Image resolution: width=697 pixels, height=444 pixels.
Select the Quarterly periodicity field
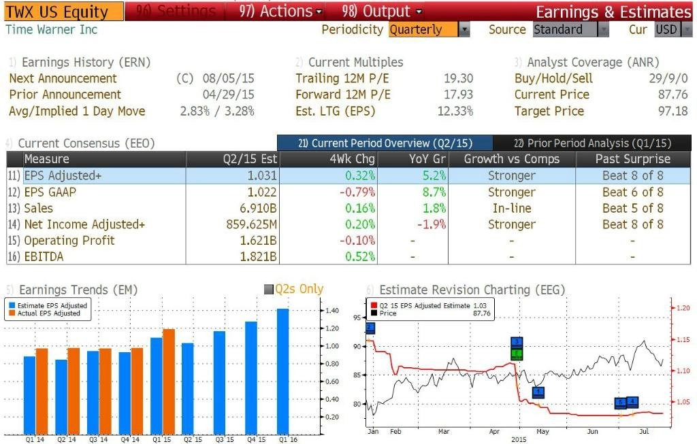423,30
